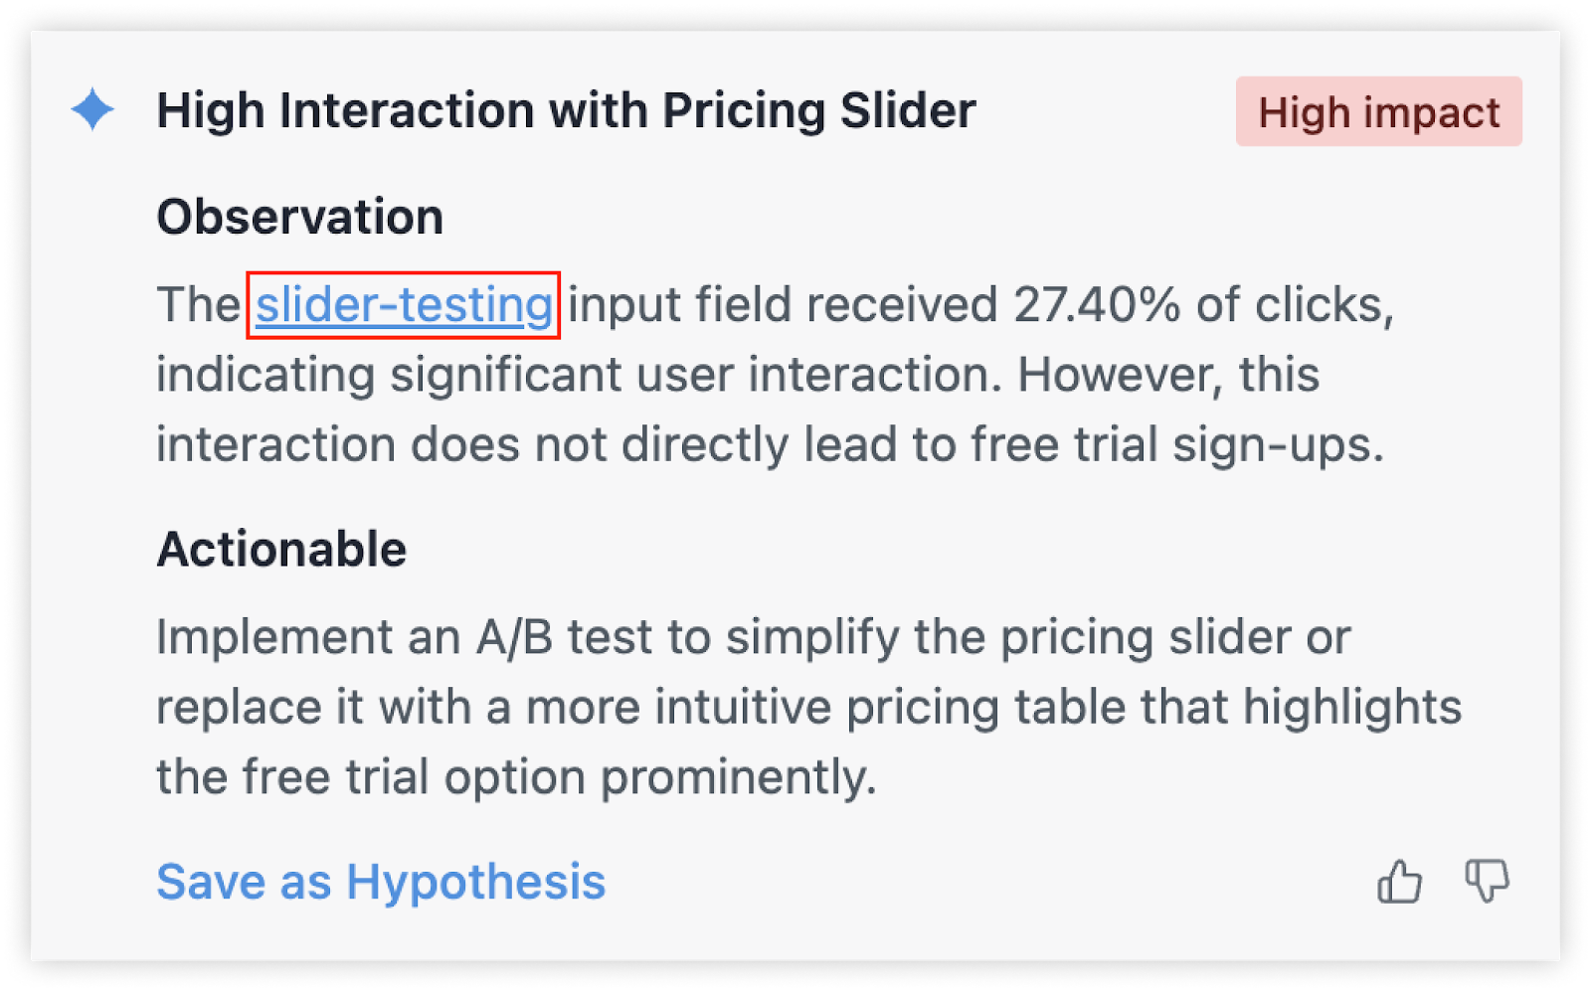This screenshot has width=1591, height=992.
Task: Click the blue sparkle AI insight icon
Action: tap(92, 109)
